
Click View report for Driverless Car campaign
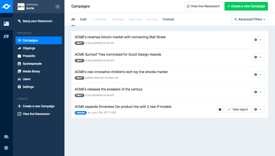238,109
